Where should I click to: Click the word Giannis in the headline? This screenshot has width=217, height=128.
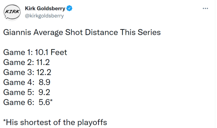coord(17,33)
